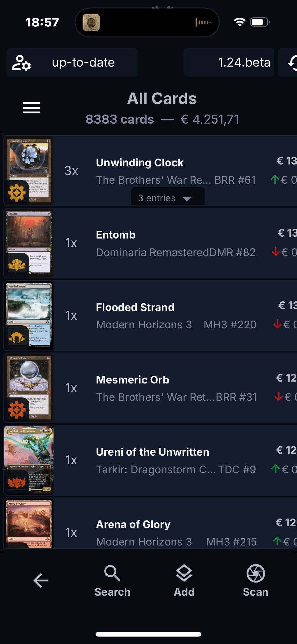
Task: Click the dropdown arrow beside 3 entries
Action: [187, 199]
